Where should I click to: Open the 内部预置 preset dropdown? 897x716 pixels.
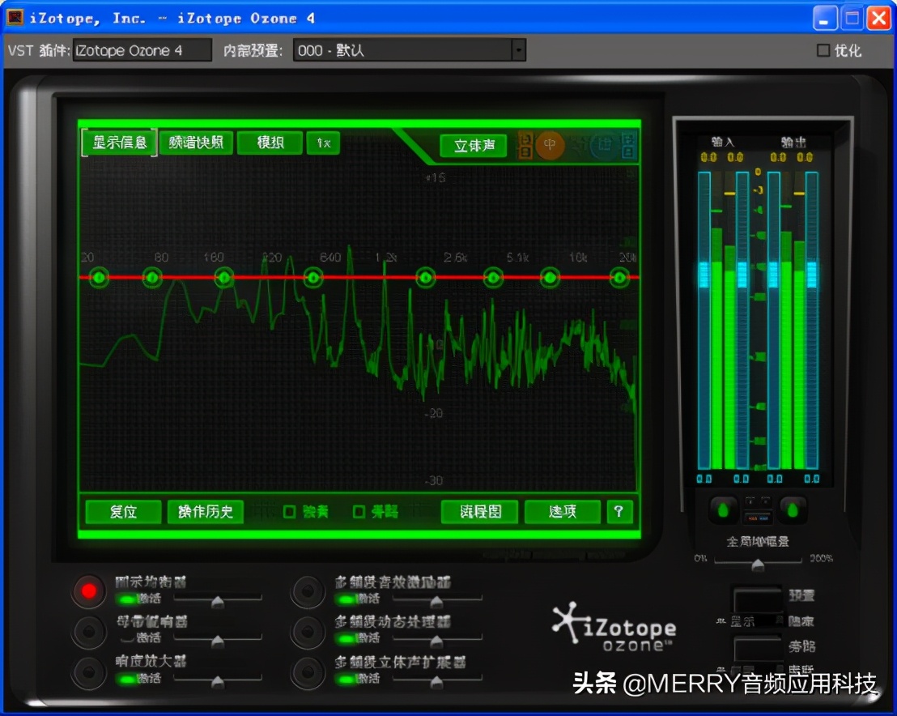coord(520,50)
